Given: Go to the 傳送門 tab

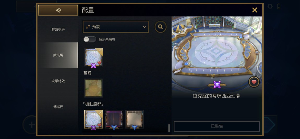Looking at the screenshot, I should pyautogui.click(x=58, y=107).
